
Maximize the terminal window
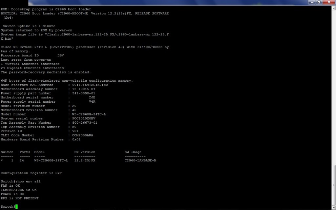tap(319, 2)
